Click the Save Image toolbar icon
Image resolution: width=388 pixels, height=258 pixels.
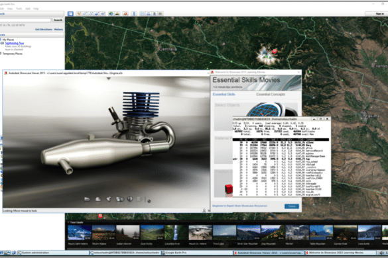pyautogui.click(x=155, y=14)
